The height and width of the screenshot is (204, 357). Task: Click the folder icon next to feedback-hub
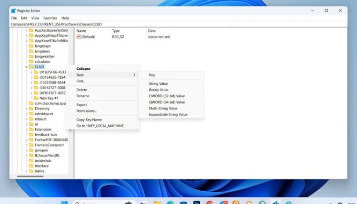pos(31,135)
